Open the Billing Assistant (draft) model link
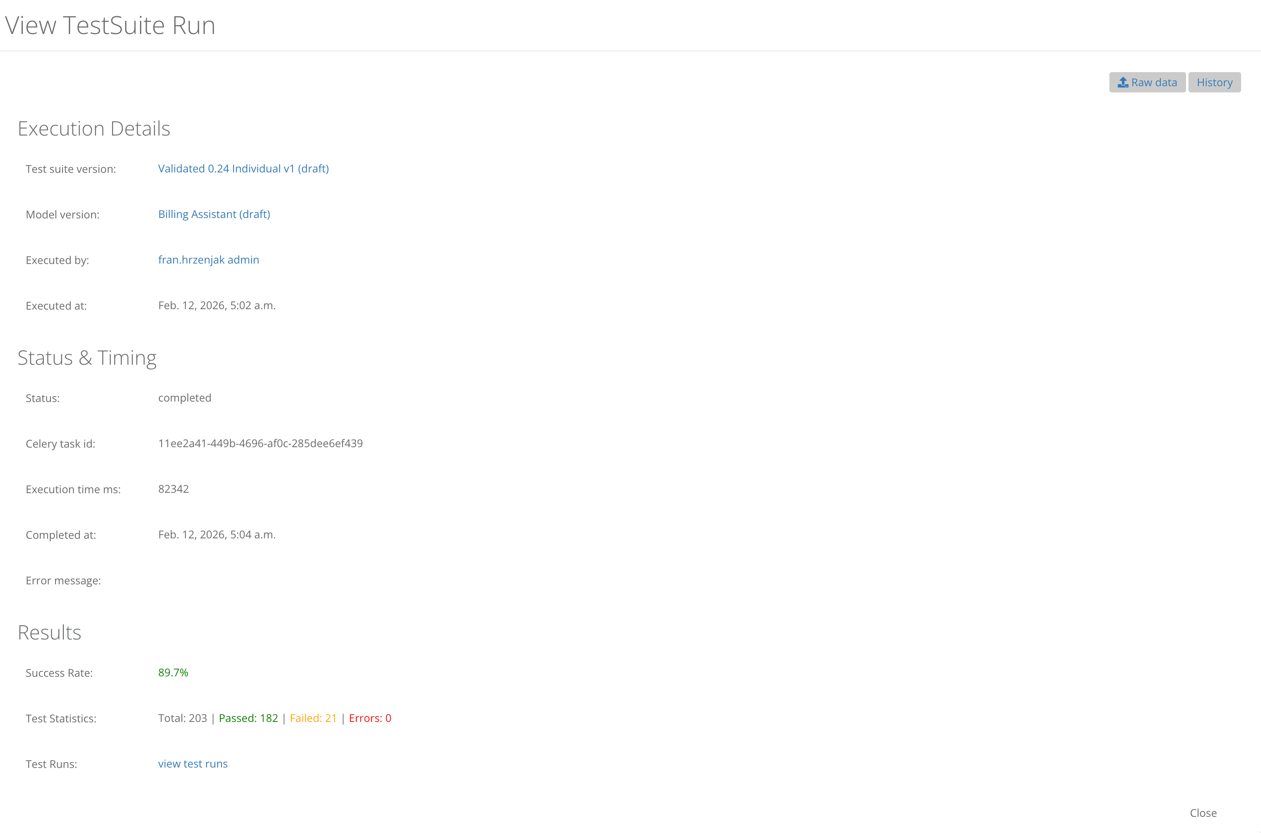Image resolution: width=1261 pixels, height=833 pixels. [214, 214]
